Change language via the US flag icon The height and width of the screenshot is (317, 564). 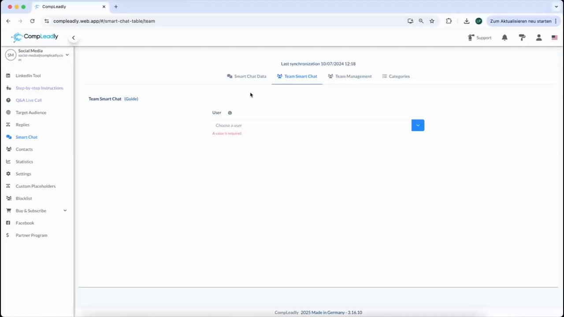coord(554,38)
